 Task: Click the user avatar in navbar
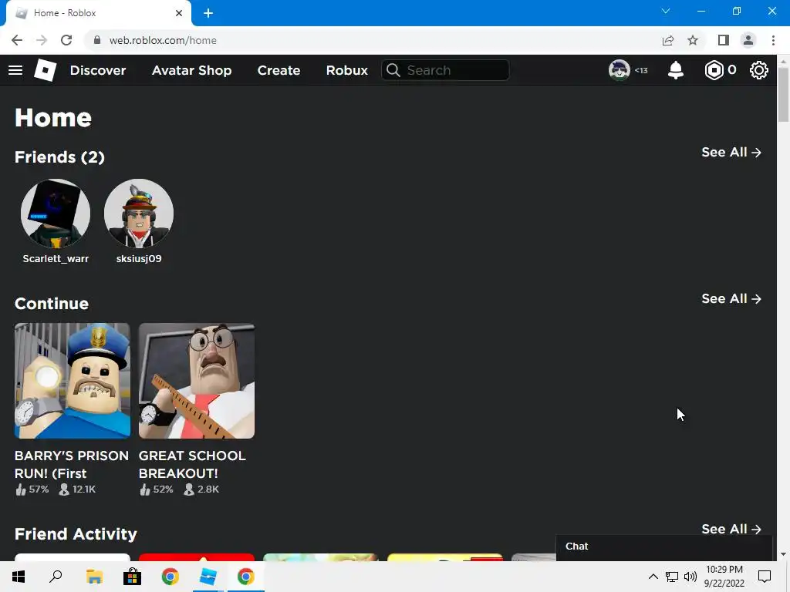[x=620, y=70]
